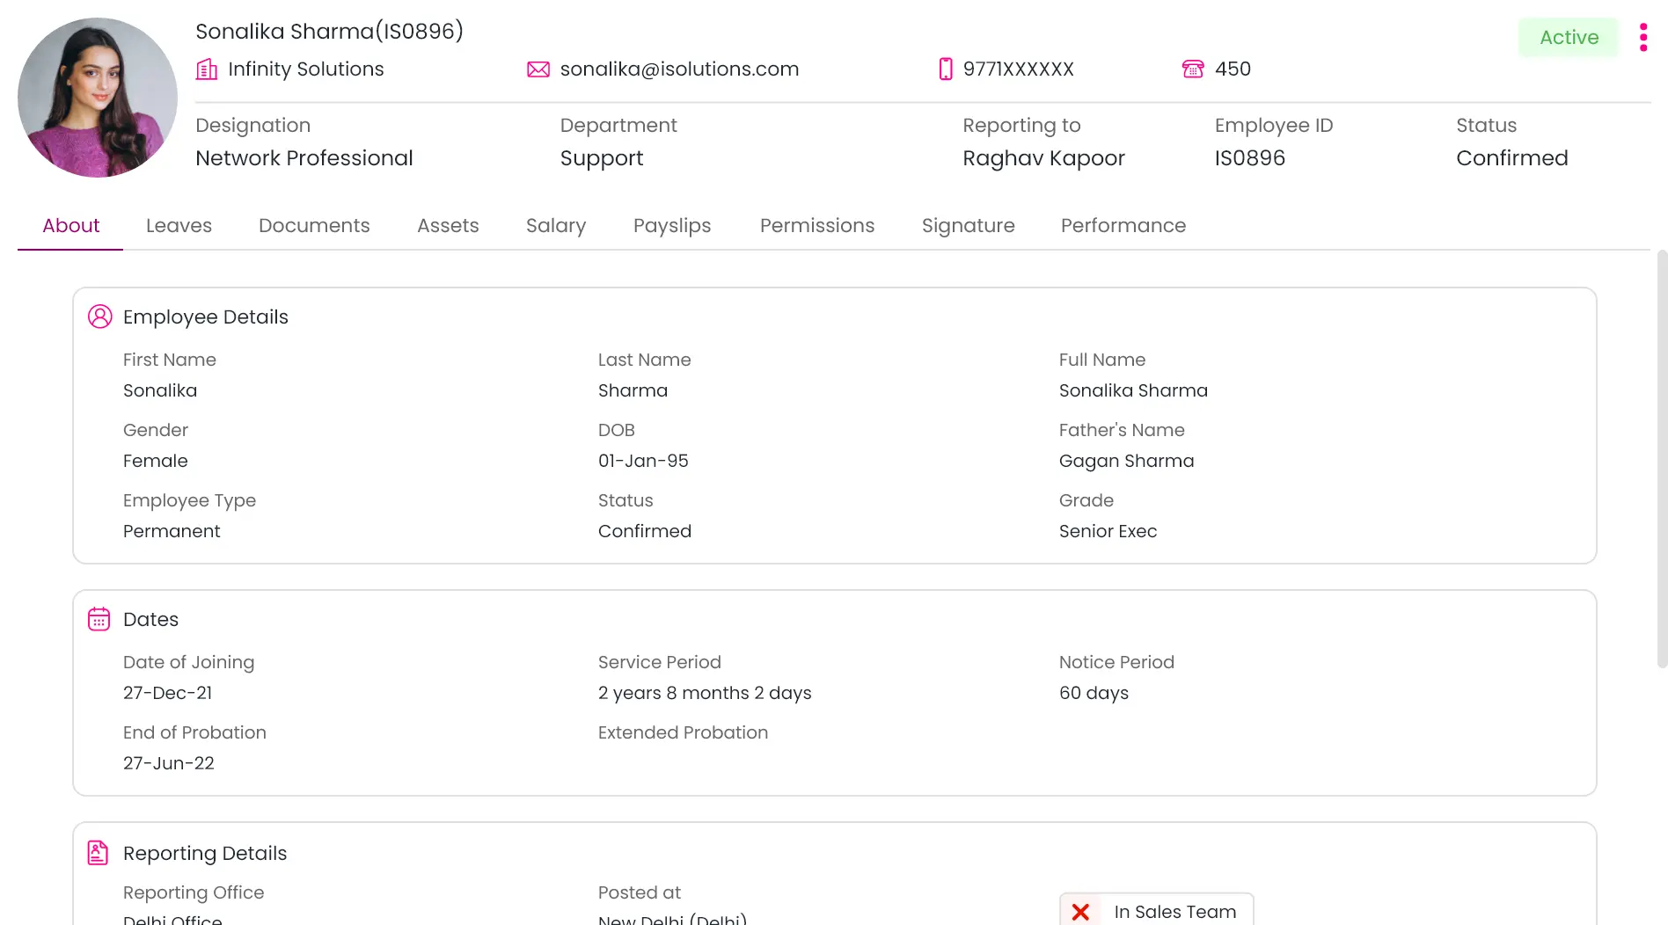Click the Dates calendar icon

tap(99, 619)
